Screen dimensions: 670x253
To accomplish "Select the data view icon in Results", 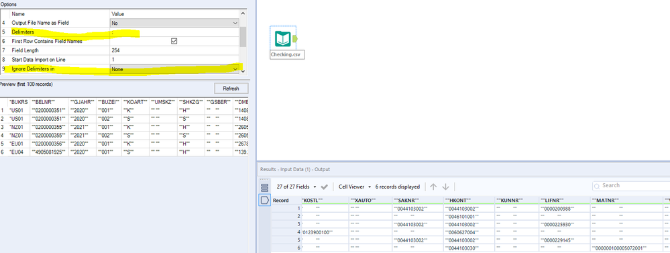I will [x=264, y=200].
